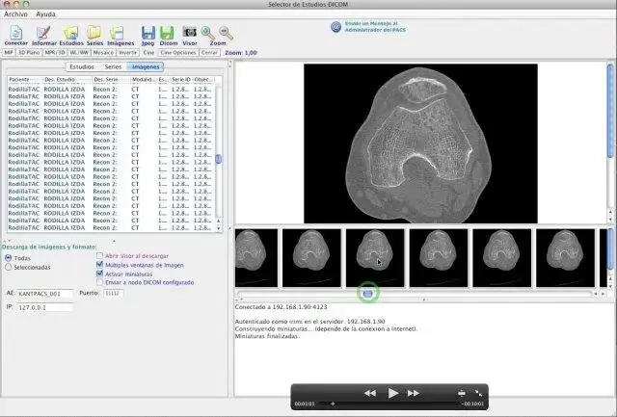Click the 3D Plano button
This screenshot has height=417, width=617.
point(29,53)
